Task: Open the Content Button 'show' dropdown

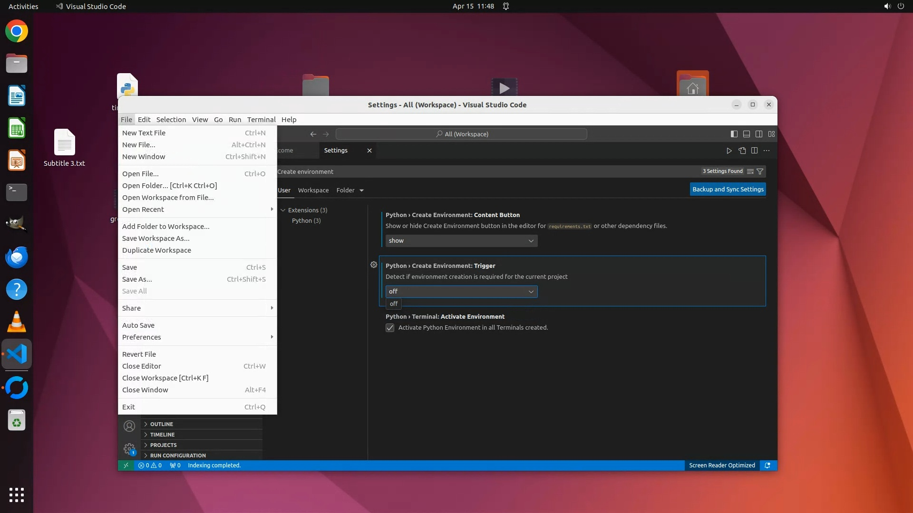Action: (x=461, y=241)
